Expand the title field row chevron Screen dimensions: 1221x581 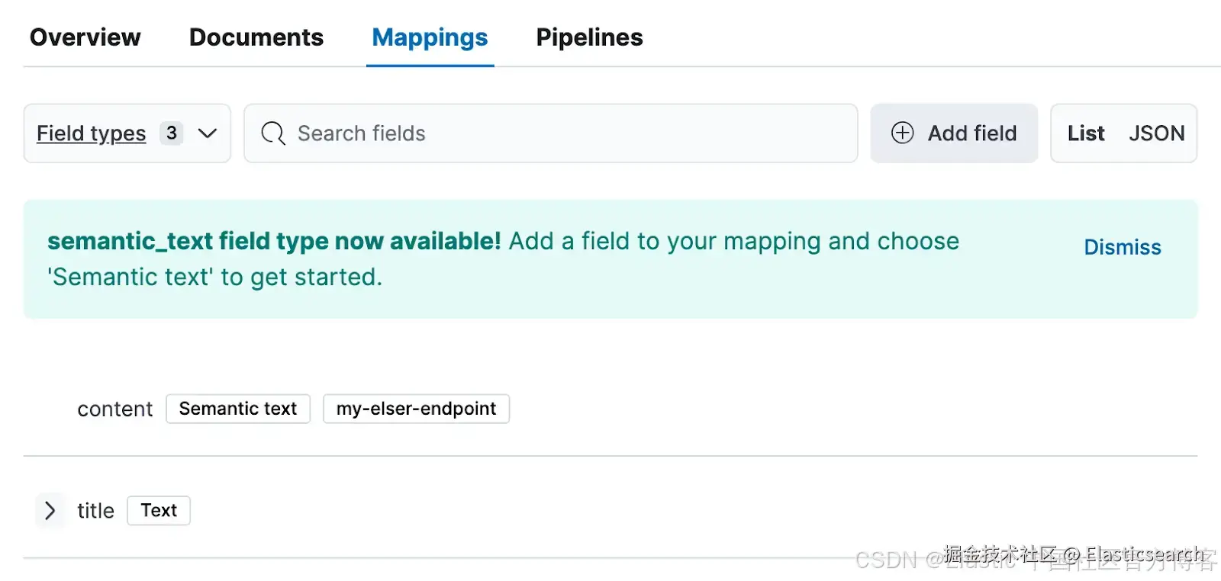coord(50,510)
